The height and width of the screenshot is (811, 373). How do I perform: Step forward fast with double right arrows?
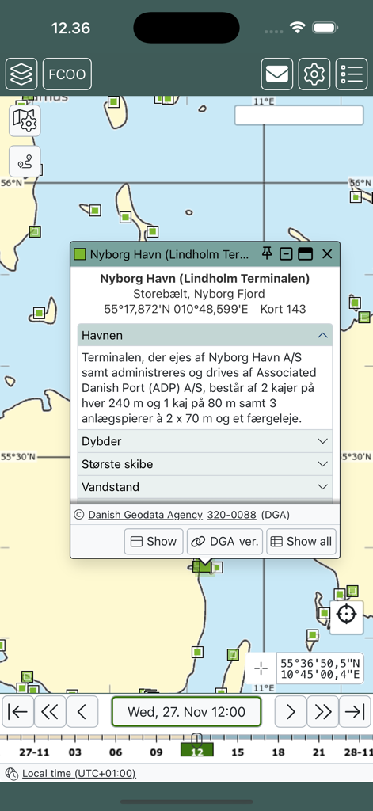323,712
